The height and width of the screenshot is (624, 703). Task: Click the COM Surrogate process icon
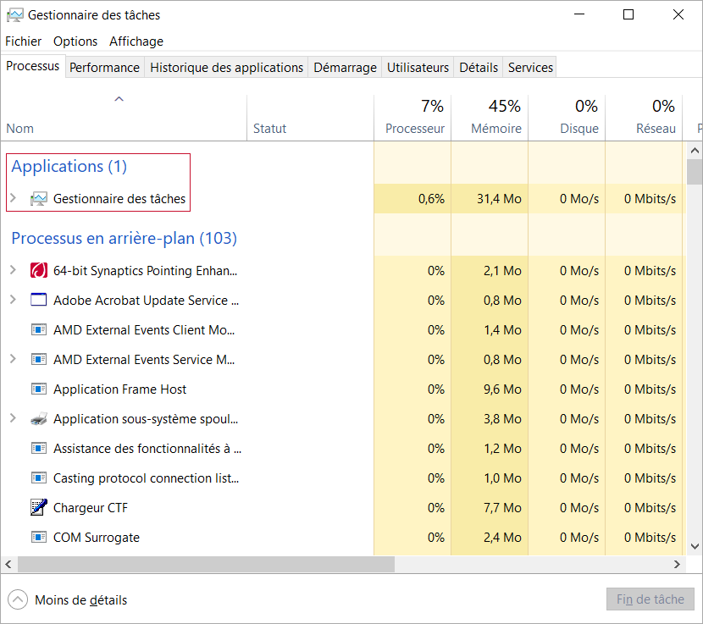(38, 538)
